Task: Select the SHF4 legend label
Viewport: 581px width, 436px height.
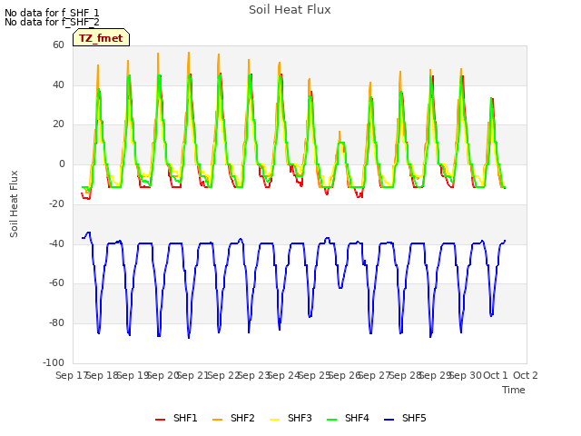Action: (x=357, y=418)
